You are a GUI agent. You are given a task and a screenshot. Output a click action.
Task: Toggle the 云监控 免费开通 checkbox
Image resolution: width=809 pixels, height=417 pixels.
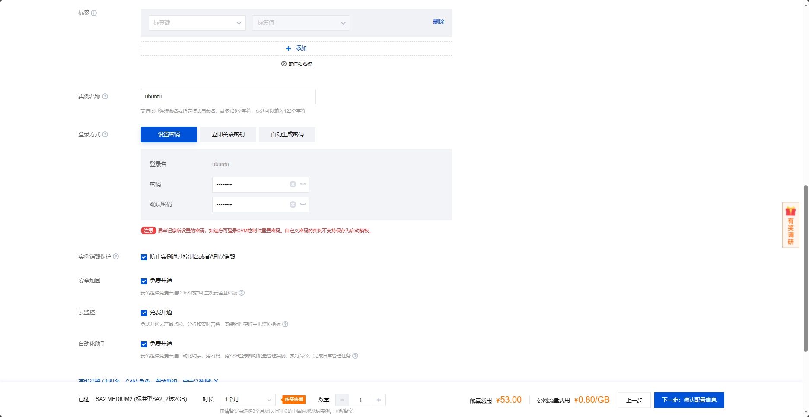point(144,313)
